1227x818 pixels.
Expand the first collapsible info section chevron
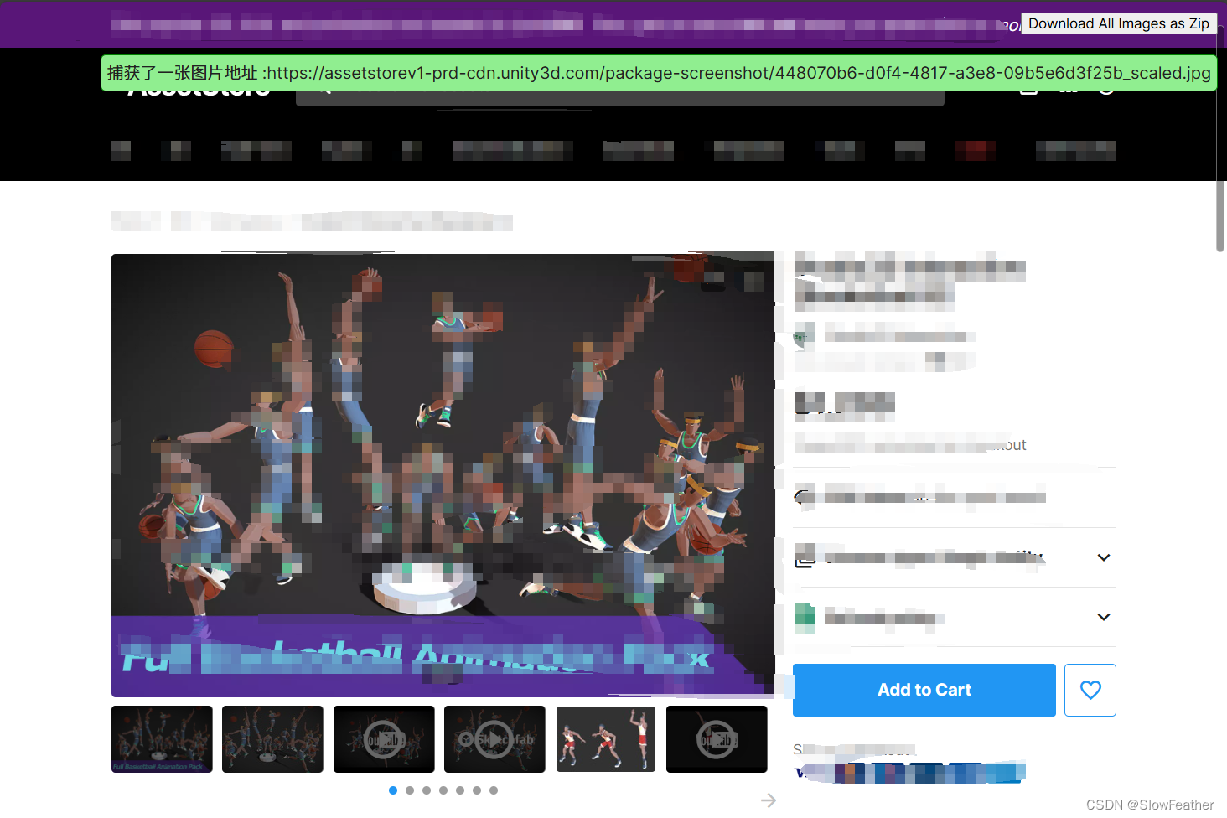pos(1104,557)
